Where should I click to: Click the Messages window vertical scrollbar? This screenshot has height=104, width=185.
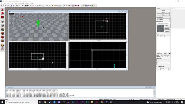tap(154, 93)
